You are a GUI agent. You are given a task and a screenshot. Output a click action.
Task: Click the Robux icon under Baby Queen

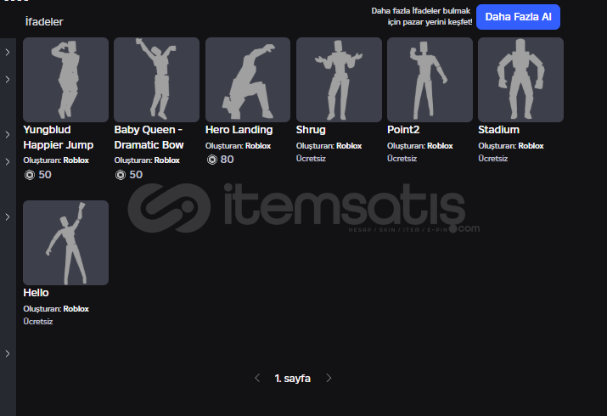click(121, 175)
